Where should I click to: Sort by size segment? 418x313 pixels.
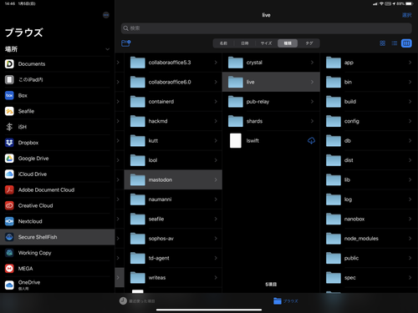click(x=266, y=43)
